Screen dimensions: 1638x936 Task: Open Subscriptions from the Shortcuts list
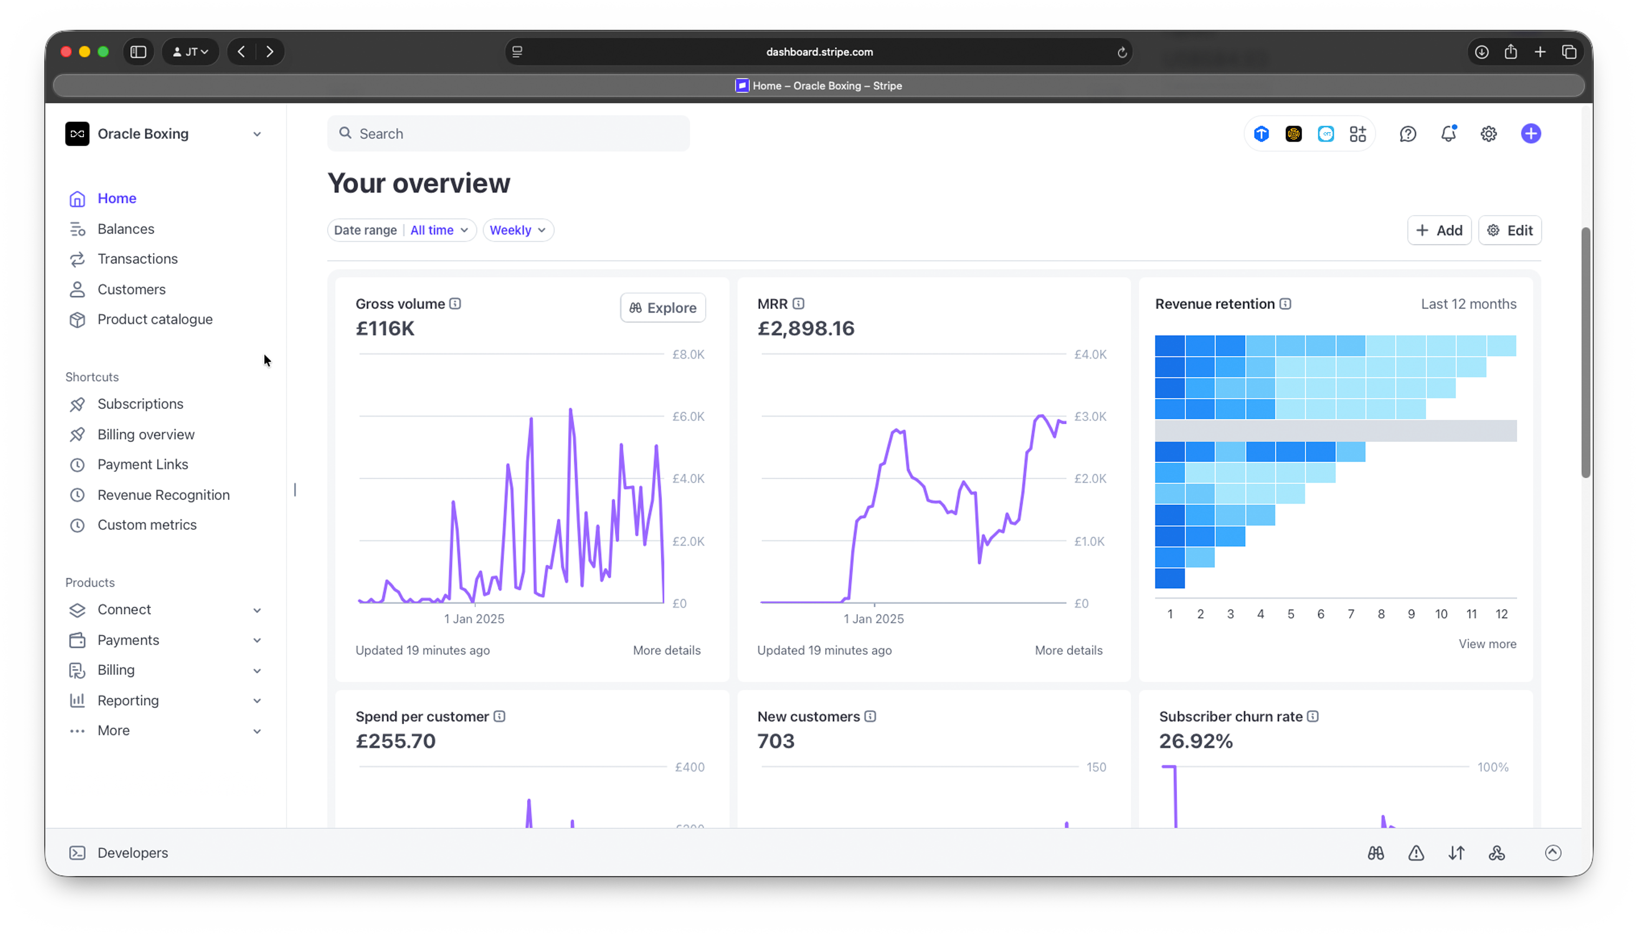(140, 404)
